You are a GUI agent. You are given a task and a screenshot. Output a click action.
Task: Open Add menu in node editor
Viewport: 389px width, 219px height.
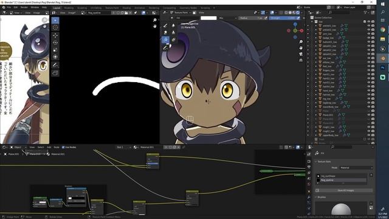click(x=49, y=147)
